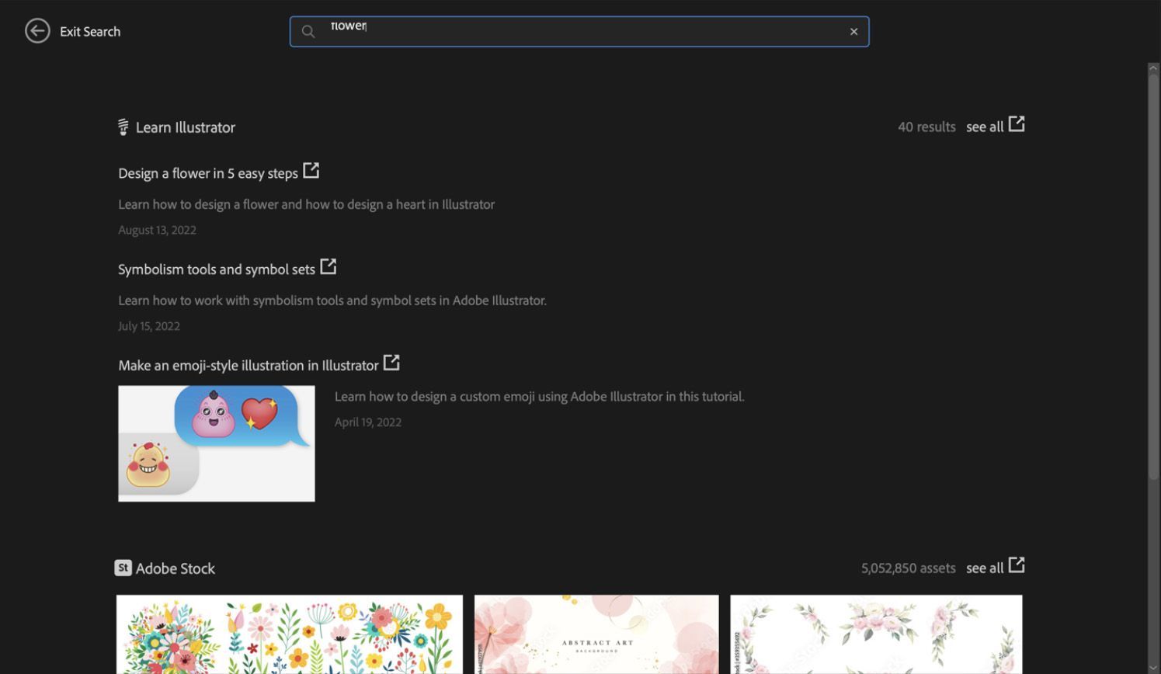1161x674 pixels.
Task: Select the watercolor floral frame stock image
Action: point(876,634)
